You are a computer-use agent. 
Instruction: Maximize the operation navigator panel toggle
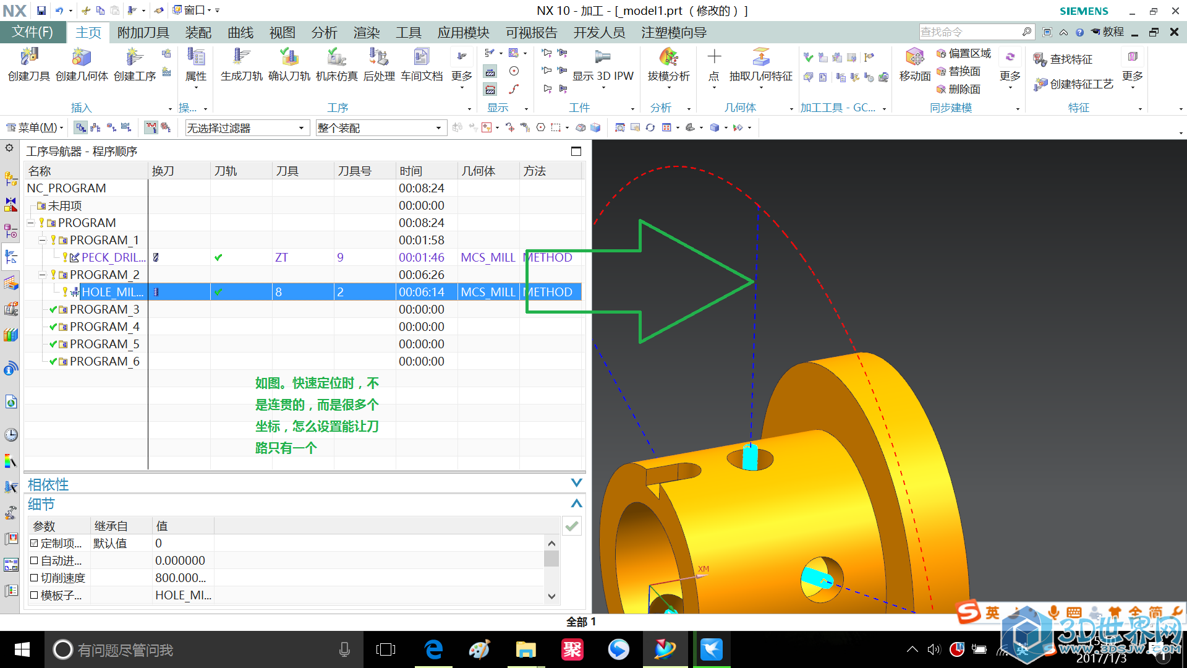pos(576,152)
